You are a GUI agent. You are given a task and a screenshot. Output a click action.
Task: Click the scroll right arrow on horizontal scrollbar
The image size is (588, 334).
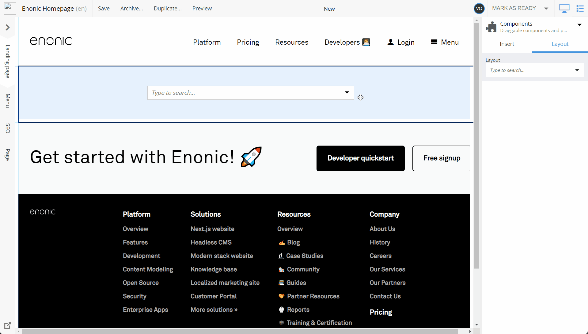(470, 331)
